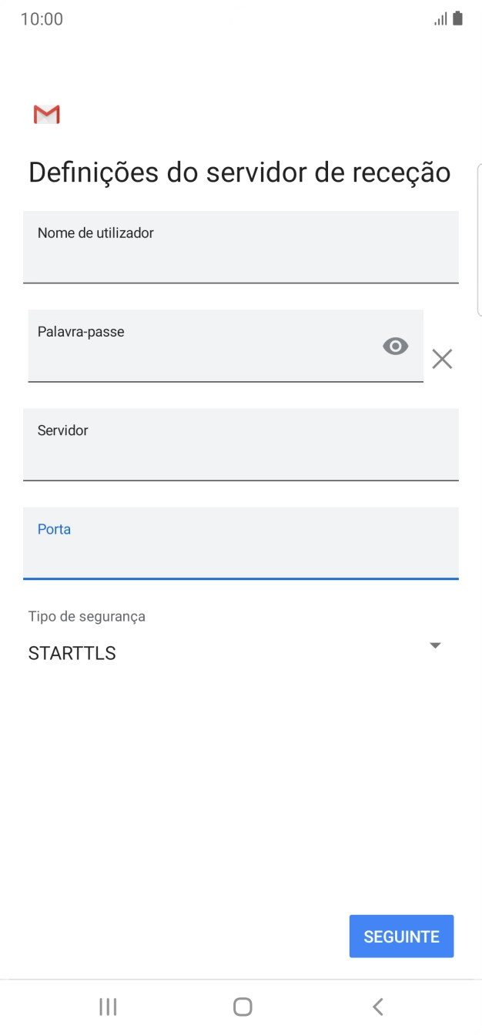Screen dimensions: 482x1035
Task: Select the Definições do servidor title
Action: 239,171
